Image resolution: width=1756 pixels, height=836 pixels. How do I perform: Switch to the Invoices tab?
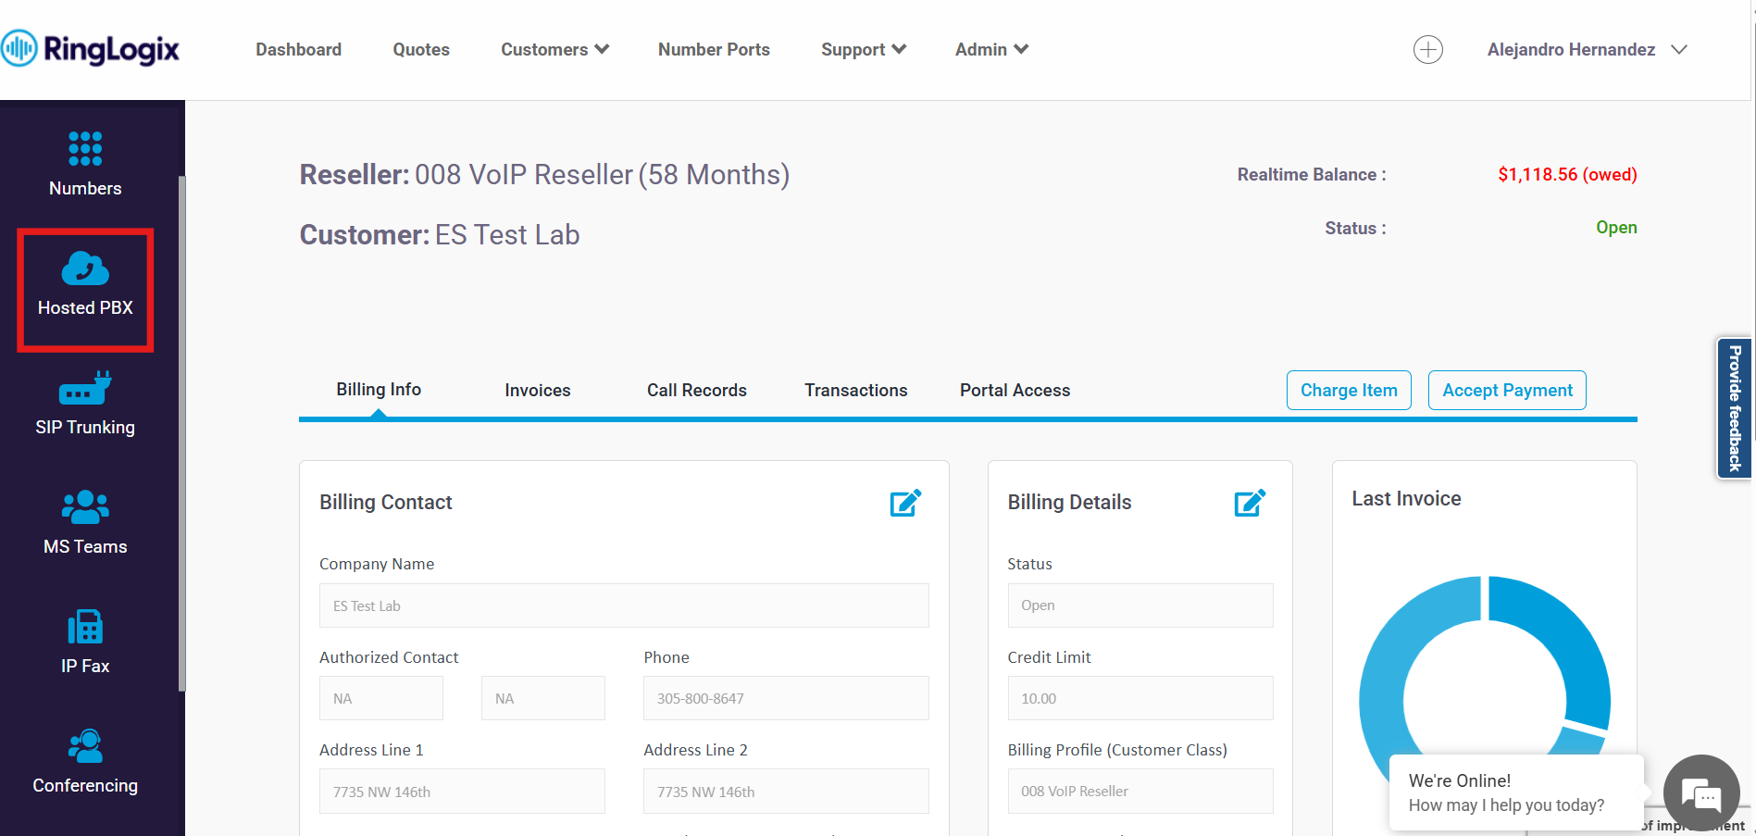pos(537,390)
